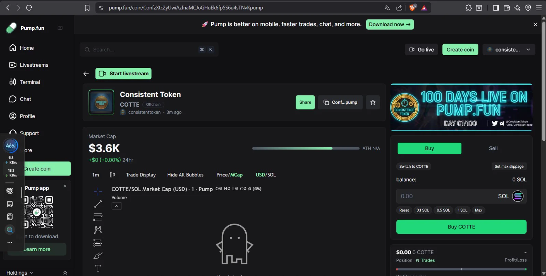Open Brave VPN shield icon
This screenshot has width=546, height=276.
tap(528, 7)
